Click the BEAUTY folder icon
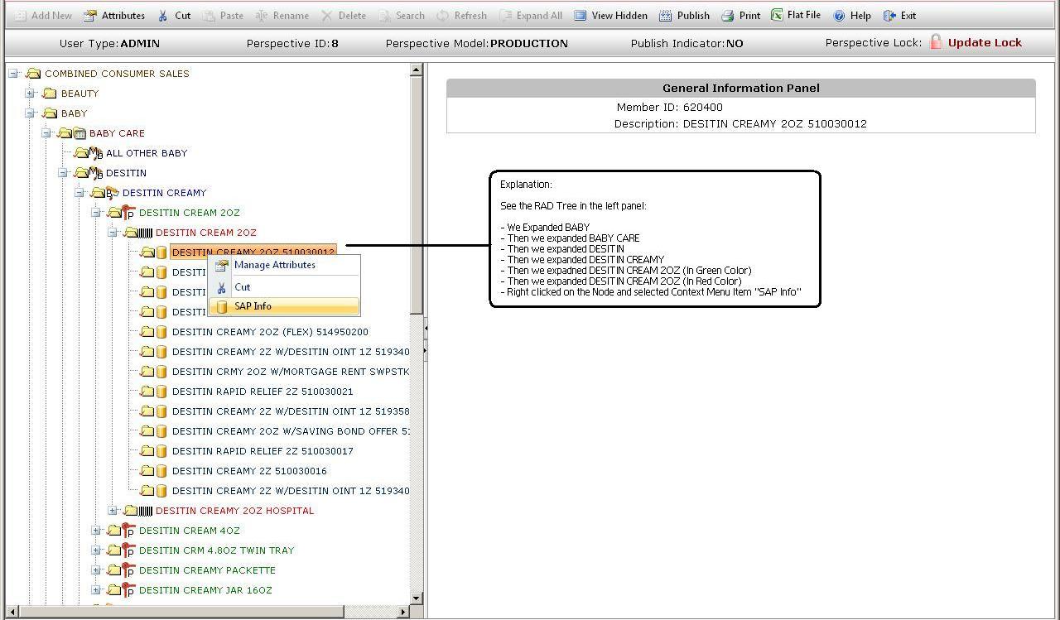The height and width of the screenshot is (620, 1060). click(x=50, y=94)
